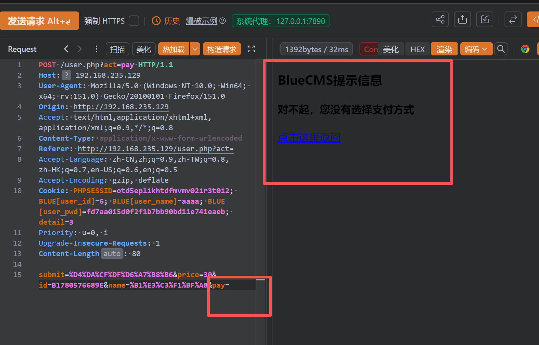Expand the dropdown arrow next to 热加载

point(195,49)
